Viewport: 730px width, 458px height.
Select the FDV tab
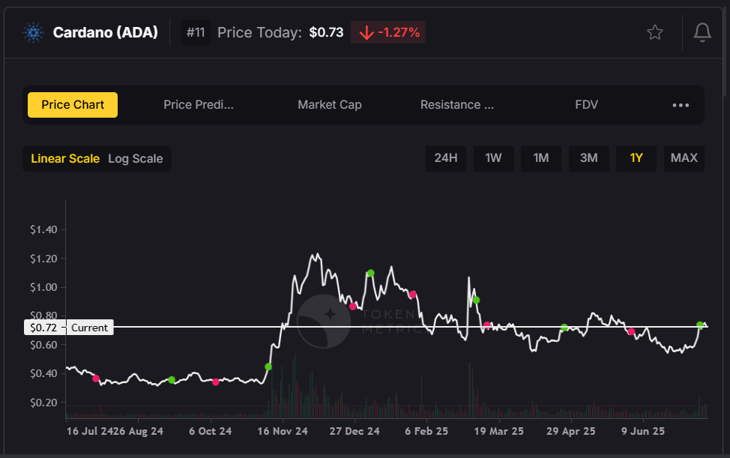point(587,105)
